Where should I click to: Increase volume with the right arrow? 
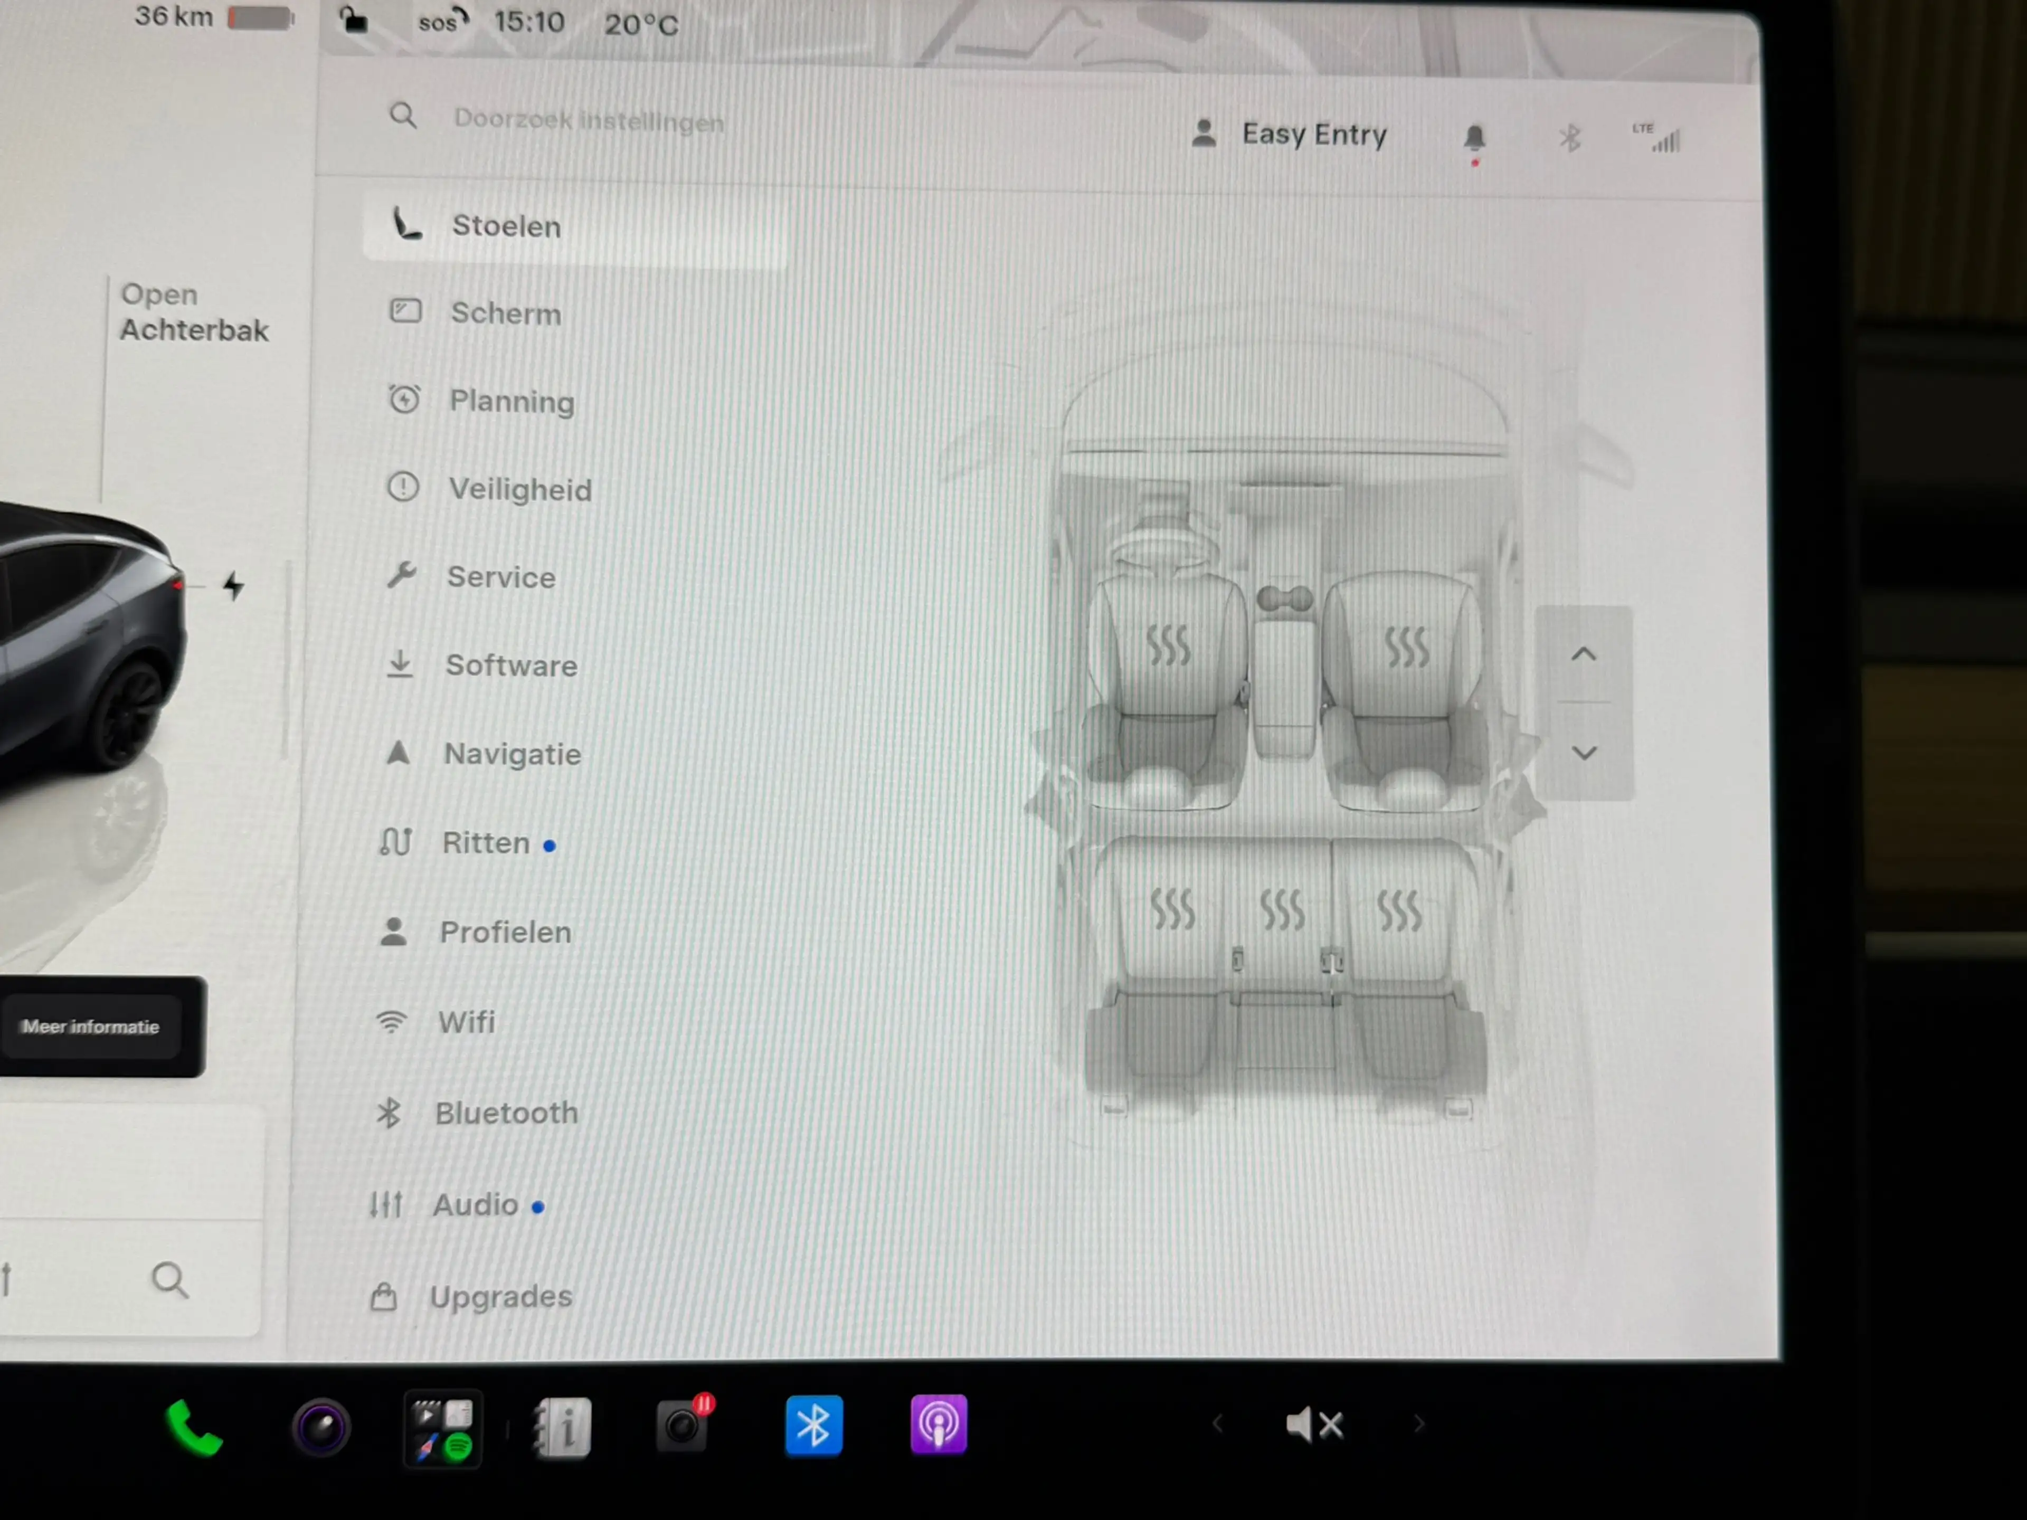pyautogui.click(x=1418, y=1424)
